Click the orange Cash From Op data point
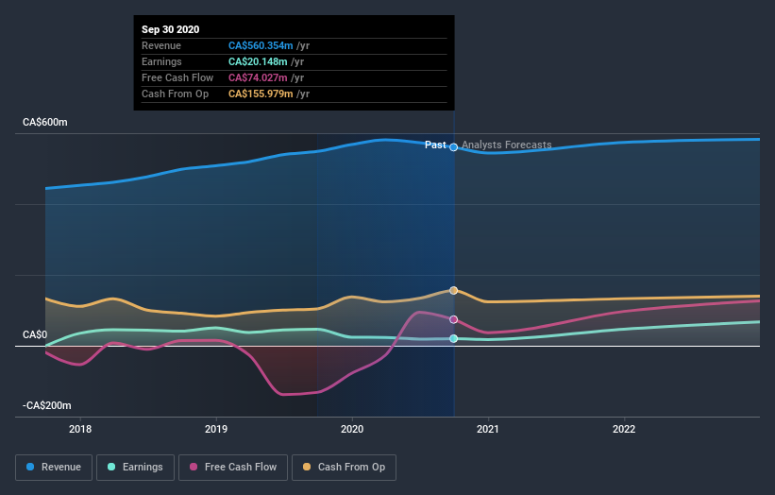Image resolution: width=775 pixels, height=495 pixels. (x=453, y=290)
